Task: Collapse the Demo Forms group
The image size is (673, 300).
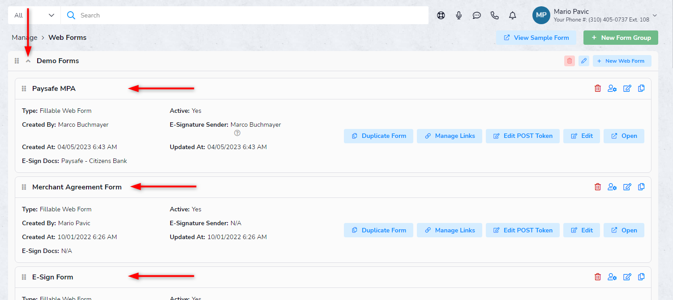Action: [x=28, y=61]
